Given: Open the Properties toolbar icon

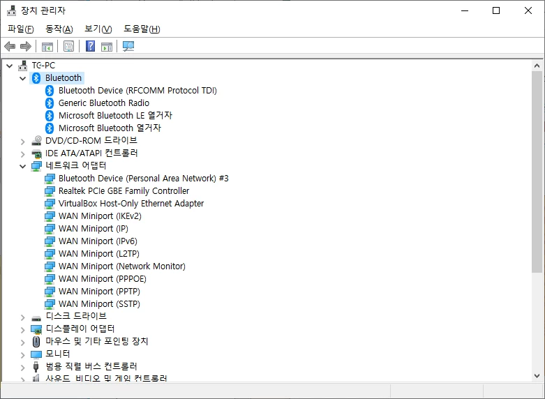Looking at the screenshot, I should pyautogui.click(x=69, y=46).
